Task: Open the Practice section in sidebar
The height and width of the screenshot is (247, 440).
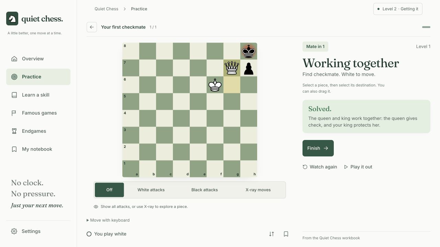Action: (x=38, y=77)
